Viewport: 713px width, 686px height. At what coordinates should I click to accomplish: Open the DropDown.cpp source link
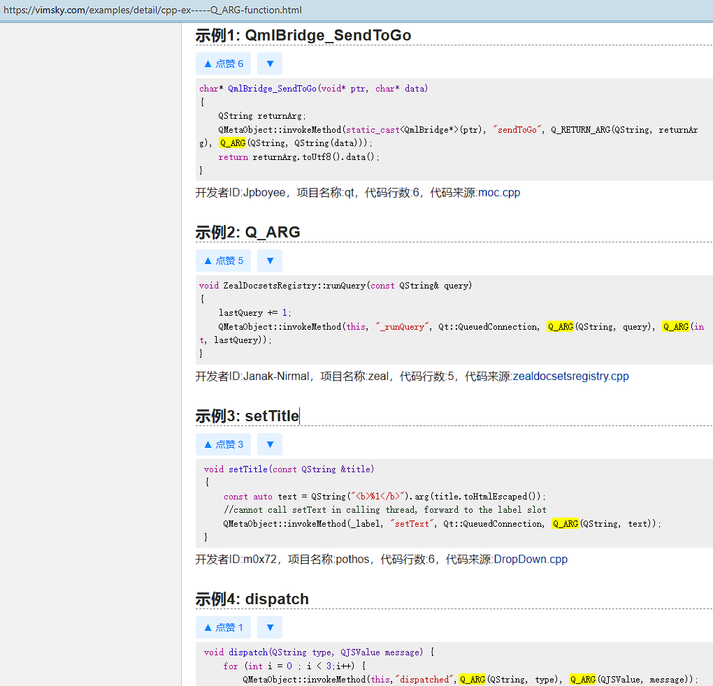point(531,560)
